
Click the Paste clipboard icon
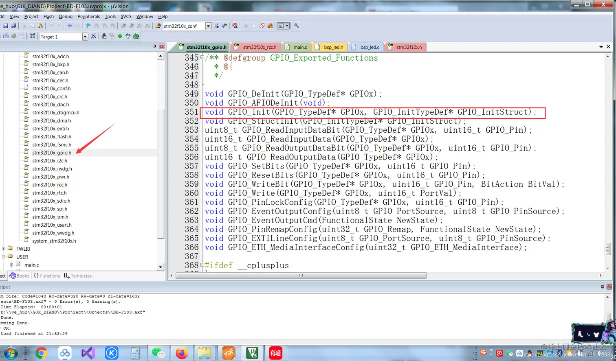[40, 26]
